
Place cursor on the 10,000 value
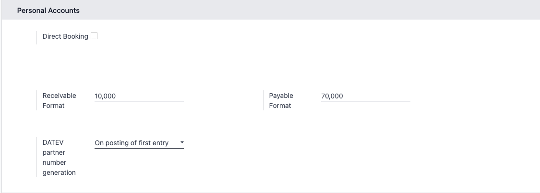pos(105,96)
